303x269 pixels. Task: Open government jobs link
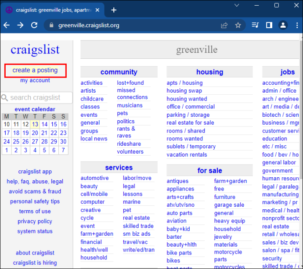click(x=277, y=171)
